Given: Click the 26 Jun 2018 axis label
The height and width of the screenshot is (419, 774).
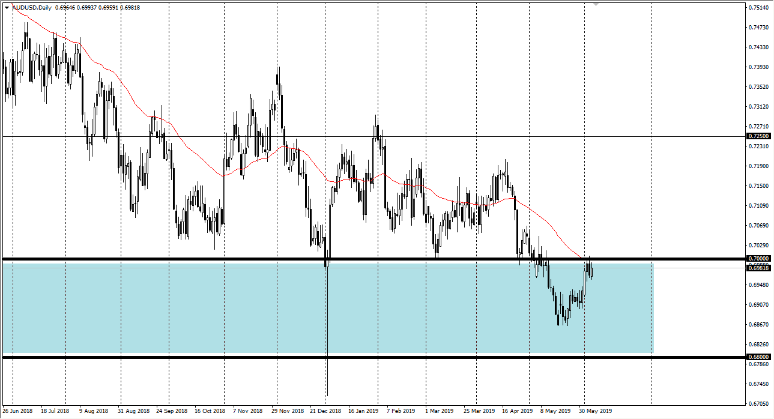Looking at the screenshot, I should (20, 412).
